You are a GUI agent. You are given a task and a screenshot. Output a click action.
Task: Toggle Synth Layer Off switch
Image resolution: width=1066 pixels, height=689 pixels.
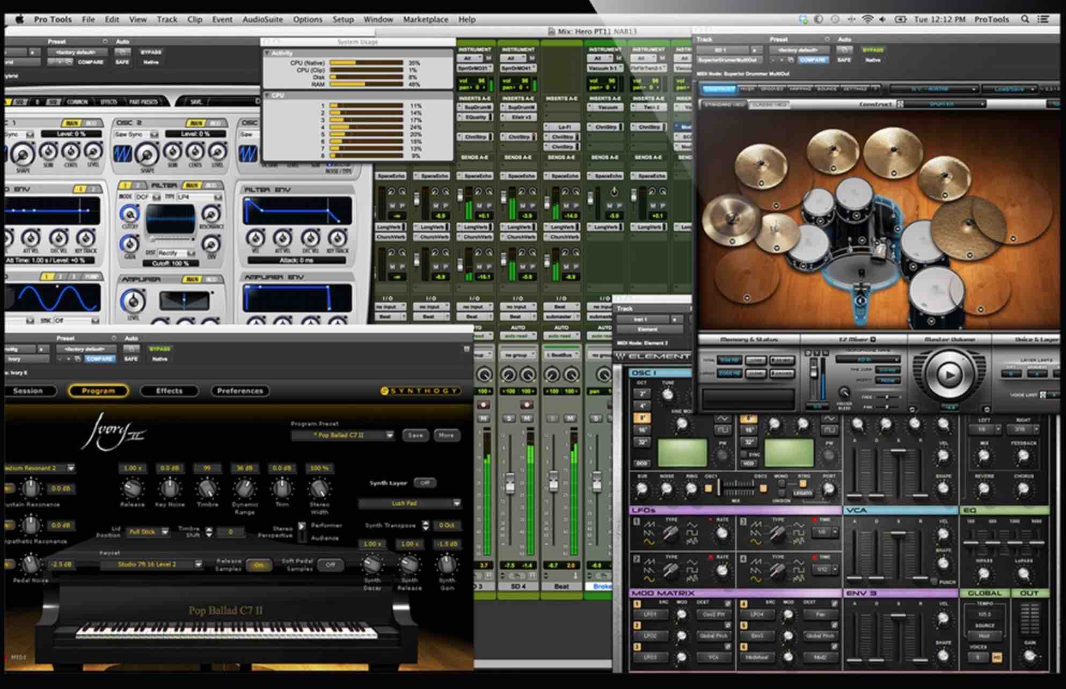(425, 483)
